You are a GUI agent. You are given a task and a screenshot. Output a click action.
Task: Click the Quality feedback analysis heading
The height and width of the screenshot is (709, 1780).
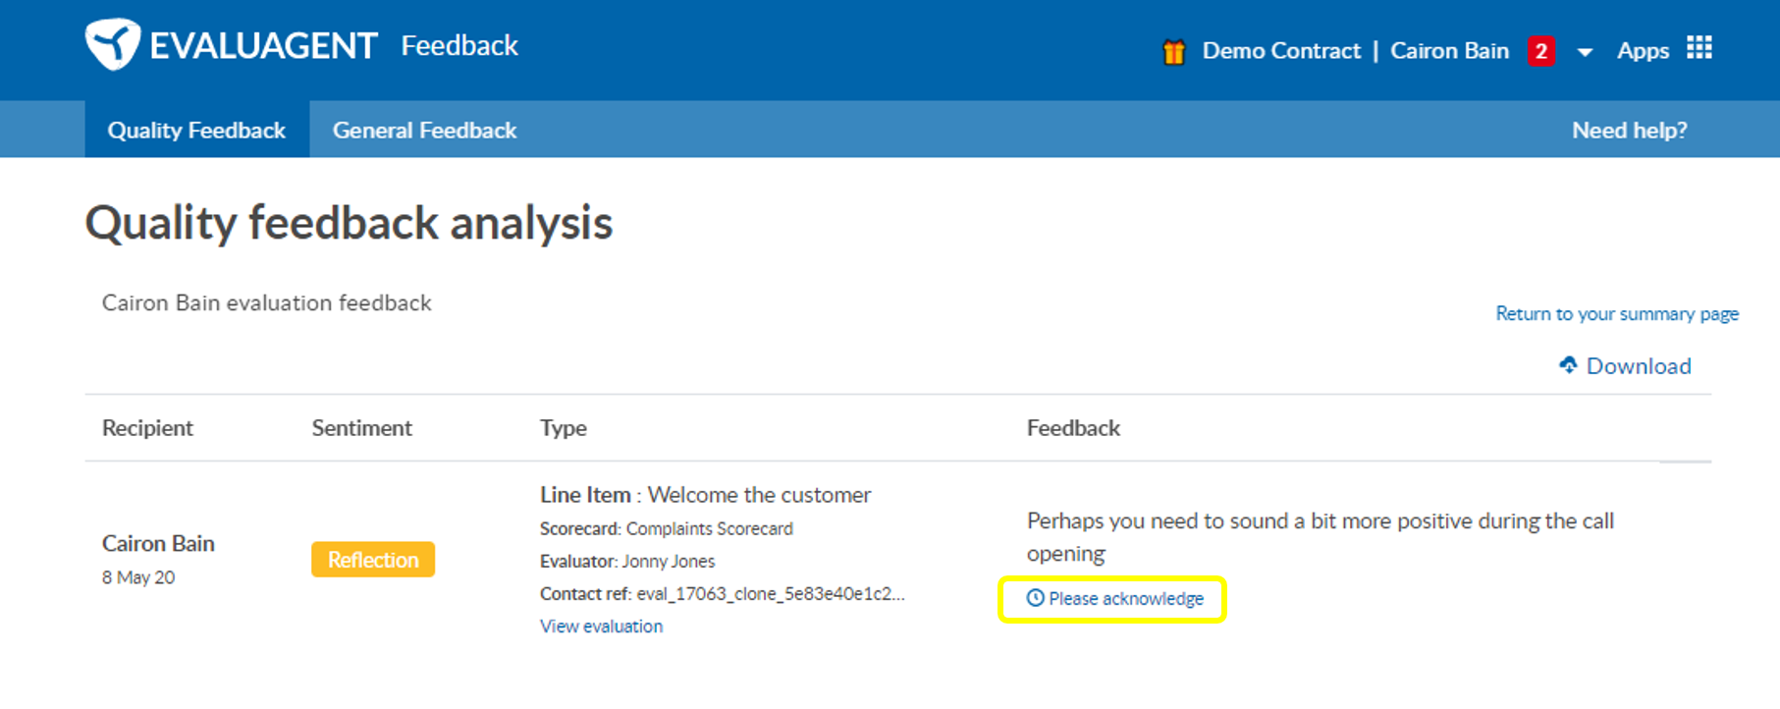349,223
